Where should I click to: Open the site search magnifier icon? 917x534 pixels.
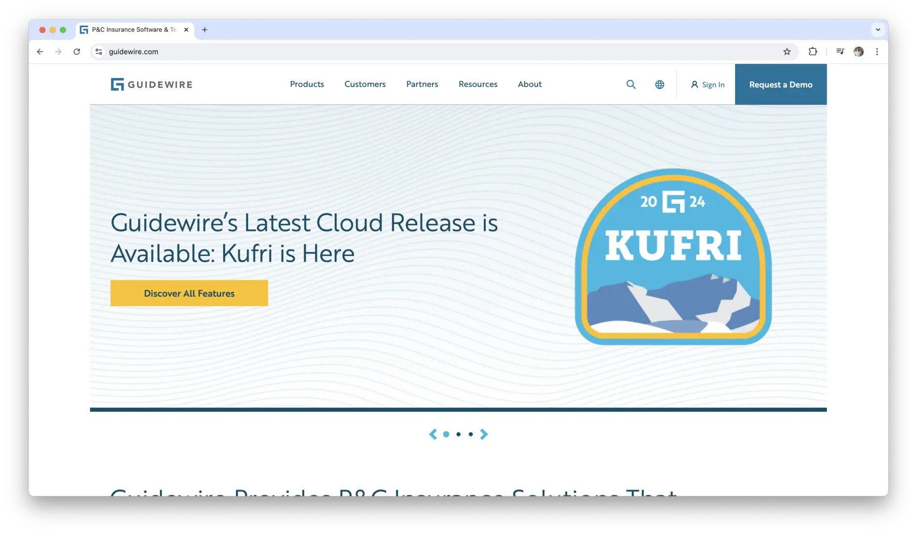pos(631,85)
